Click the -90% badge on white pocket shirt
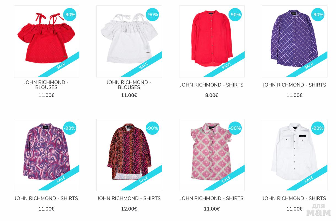The width and height of the screenshot is (336, 221). [318, 128]
